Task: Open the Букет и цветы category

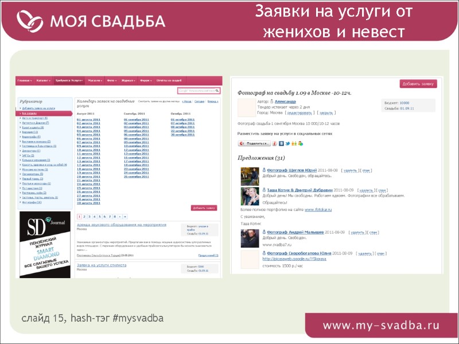Action: click(x=33, y=127)
